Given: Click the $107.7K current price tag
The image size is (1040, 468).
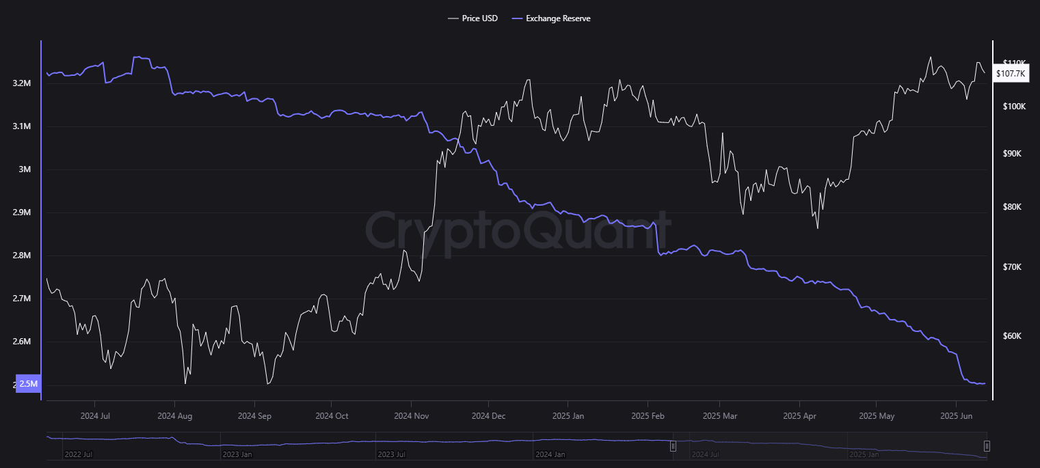Looking at the screenshot, I should [x=1011, y=73].
